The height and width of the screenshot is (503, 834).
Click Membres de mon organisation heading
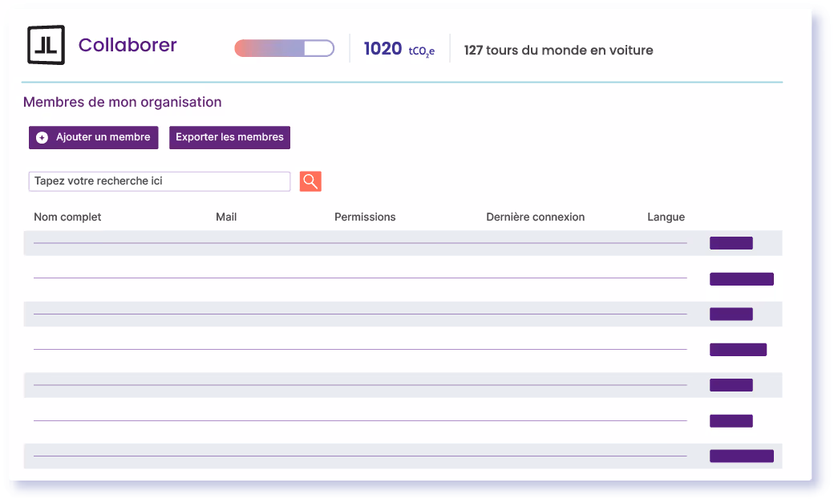click(x=123, y=102)
